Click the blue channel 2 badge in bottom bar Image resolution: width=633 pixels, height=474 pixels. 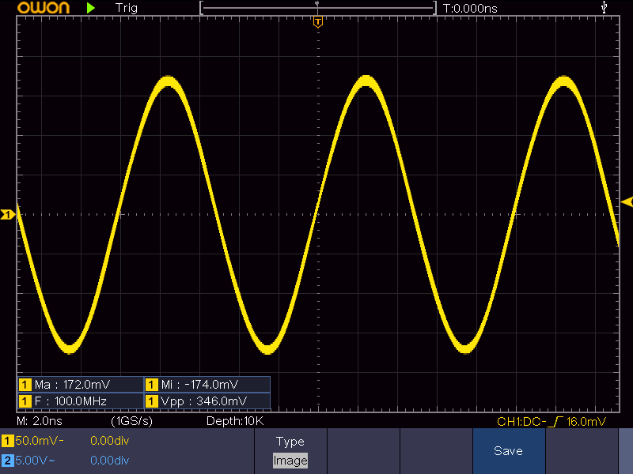(x=8, y=460)
